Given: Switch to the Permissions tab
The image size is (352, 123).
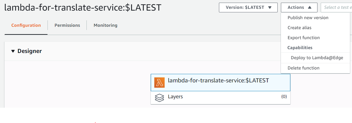Looking at the screenshot, I should (67, 25).
